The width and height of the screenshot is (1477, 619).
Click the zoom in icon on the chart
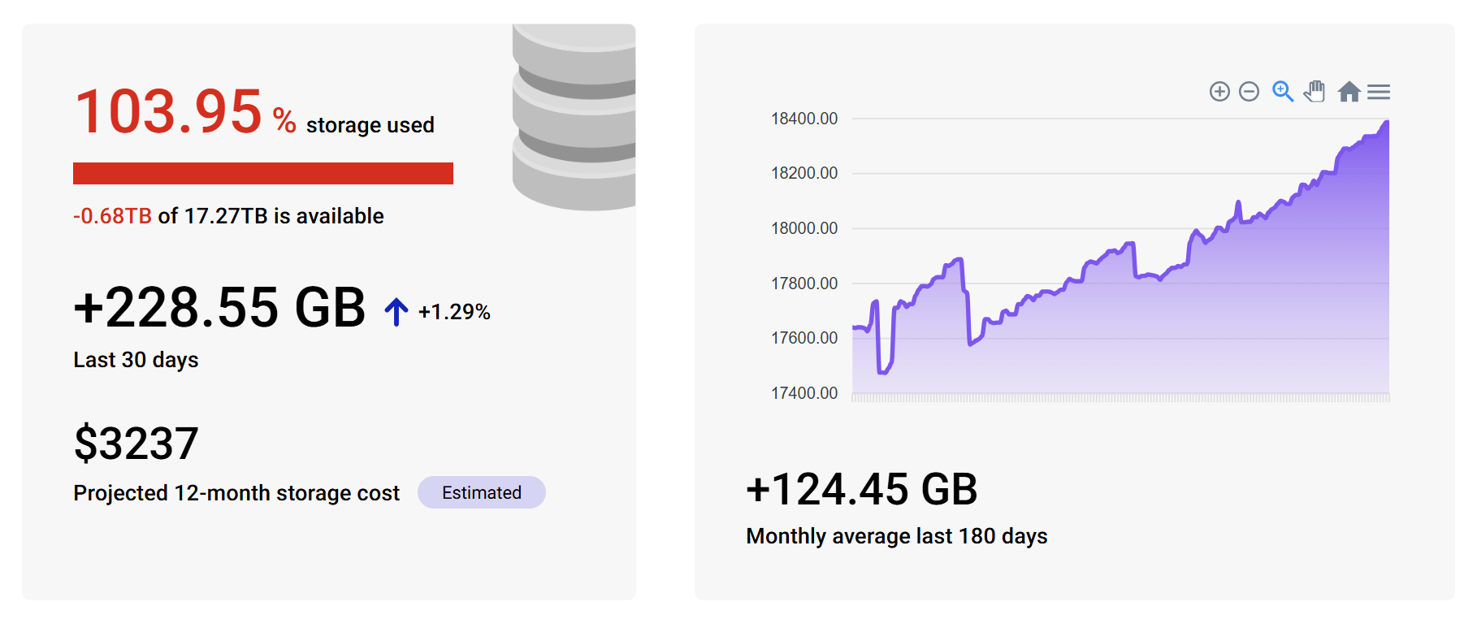(1219, 92)
